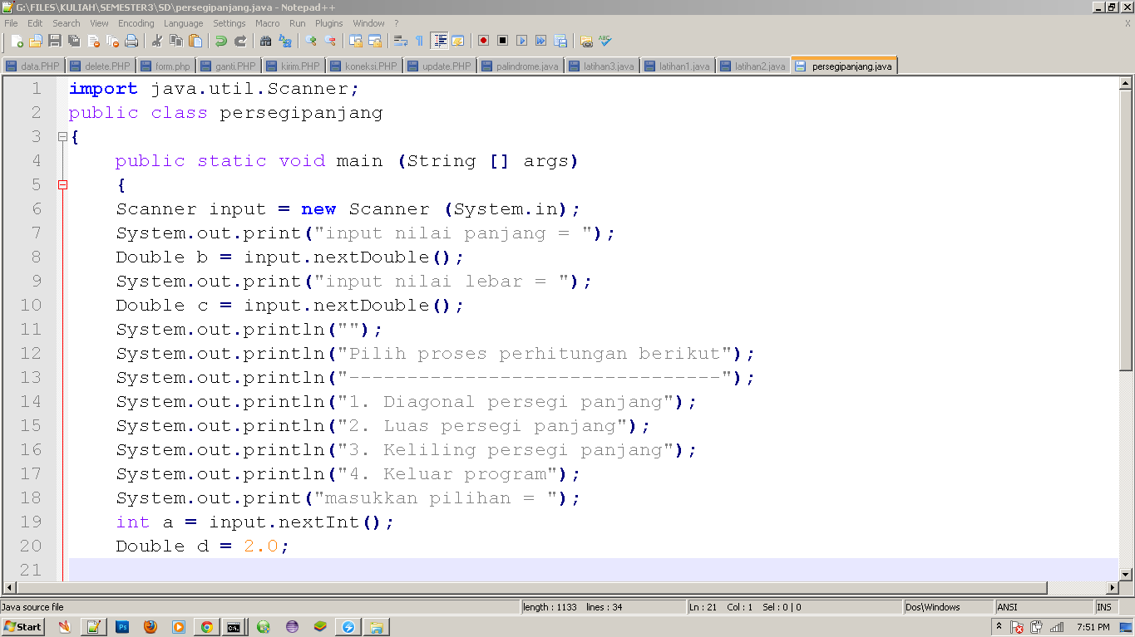This screenshot has height=637, width=1135.
Task: Print the current document via the toolbar
Action: [x=131, y=40]
